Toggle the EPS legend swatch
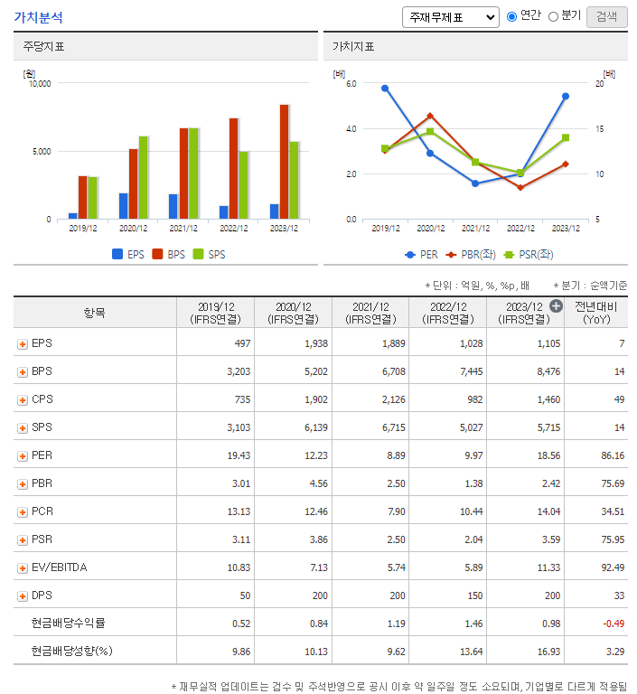The width and height of the screenshot is (637, 694). (x=117, y=254)
